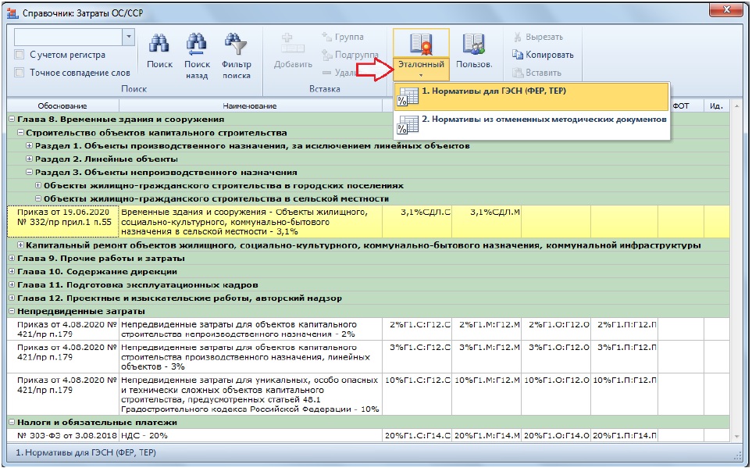752x468 pixels.
Task: Enable the Точное совпадение слов checkbox
Action: 20,73
